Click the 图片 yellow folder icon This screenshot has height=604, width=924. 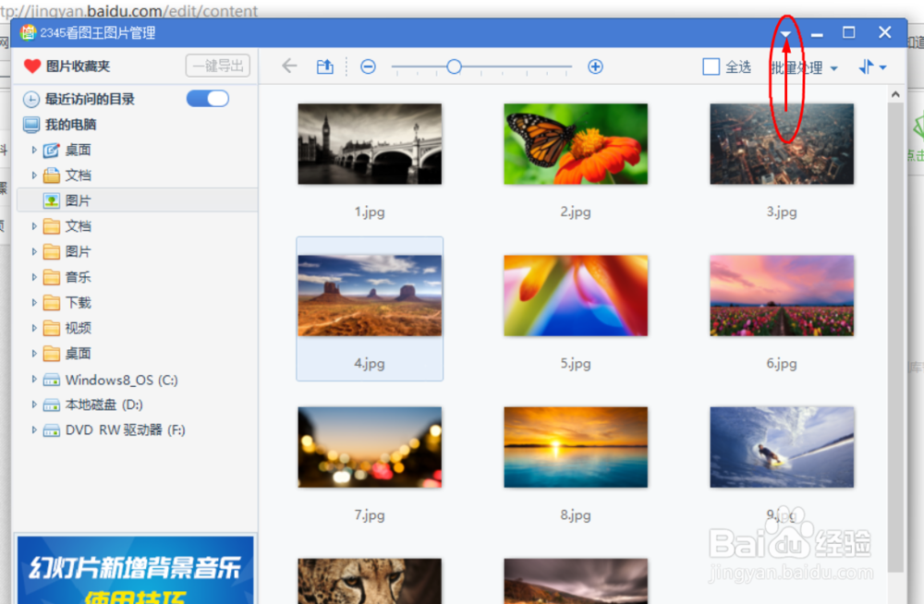(52, 251)
